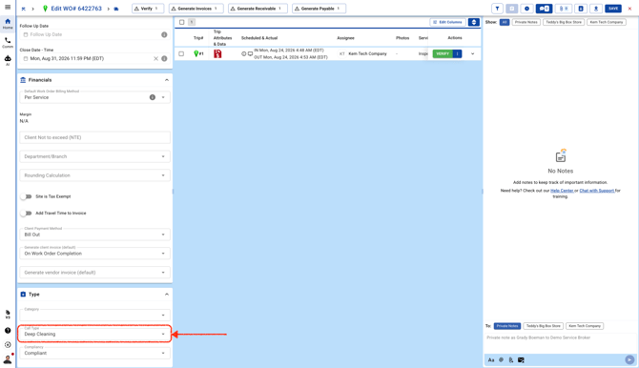Viewport: 639px width, 368px height.
Task: Open the Call Type dropdown showing Deep Cleaning
Action: [95, 334]
